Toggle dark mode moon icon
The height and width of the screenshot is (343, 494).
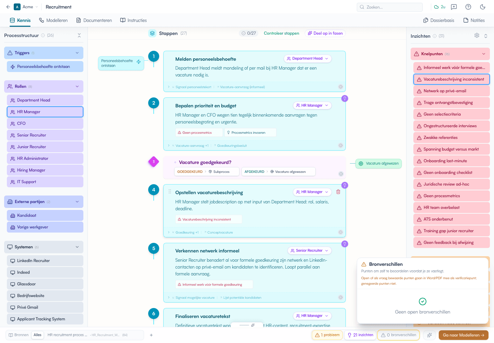[x=483, y=7]
